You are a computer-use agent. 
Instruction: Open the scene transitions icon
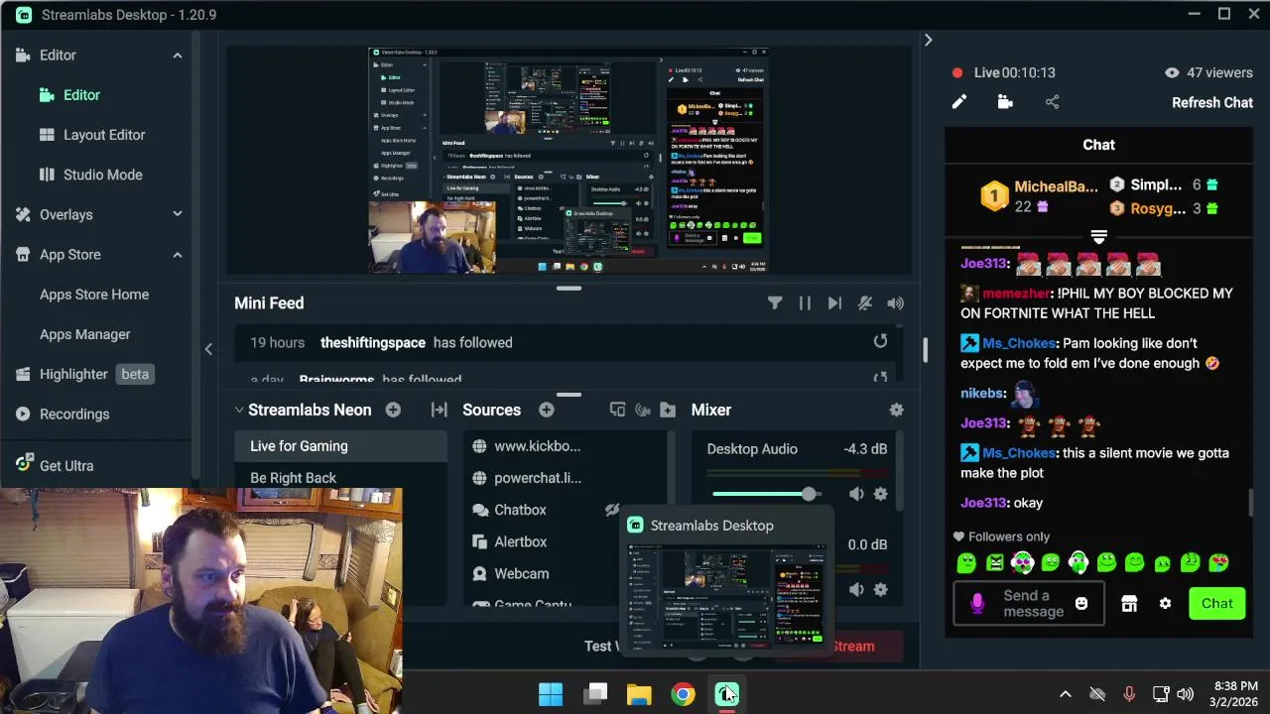point(439,410)
